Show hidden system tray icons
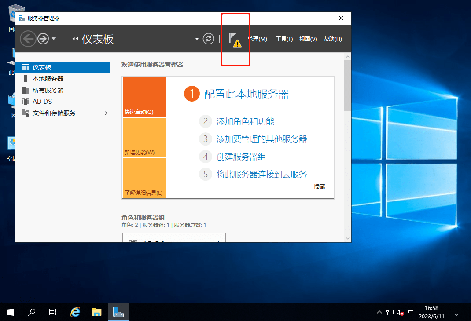This screenshot has height=321, width=471. click(379, 312)
